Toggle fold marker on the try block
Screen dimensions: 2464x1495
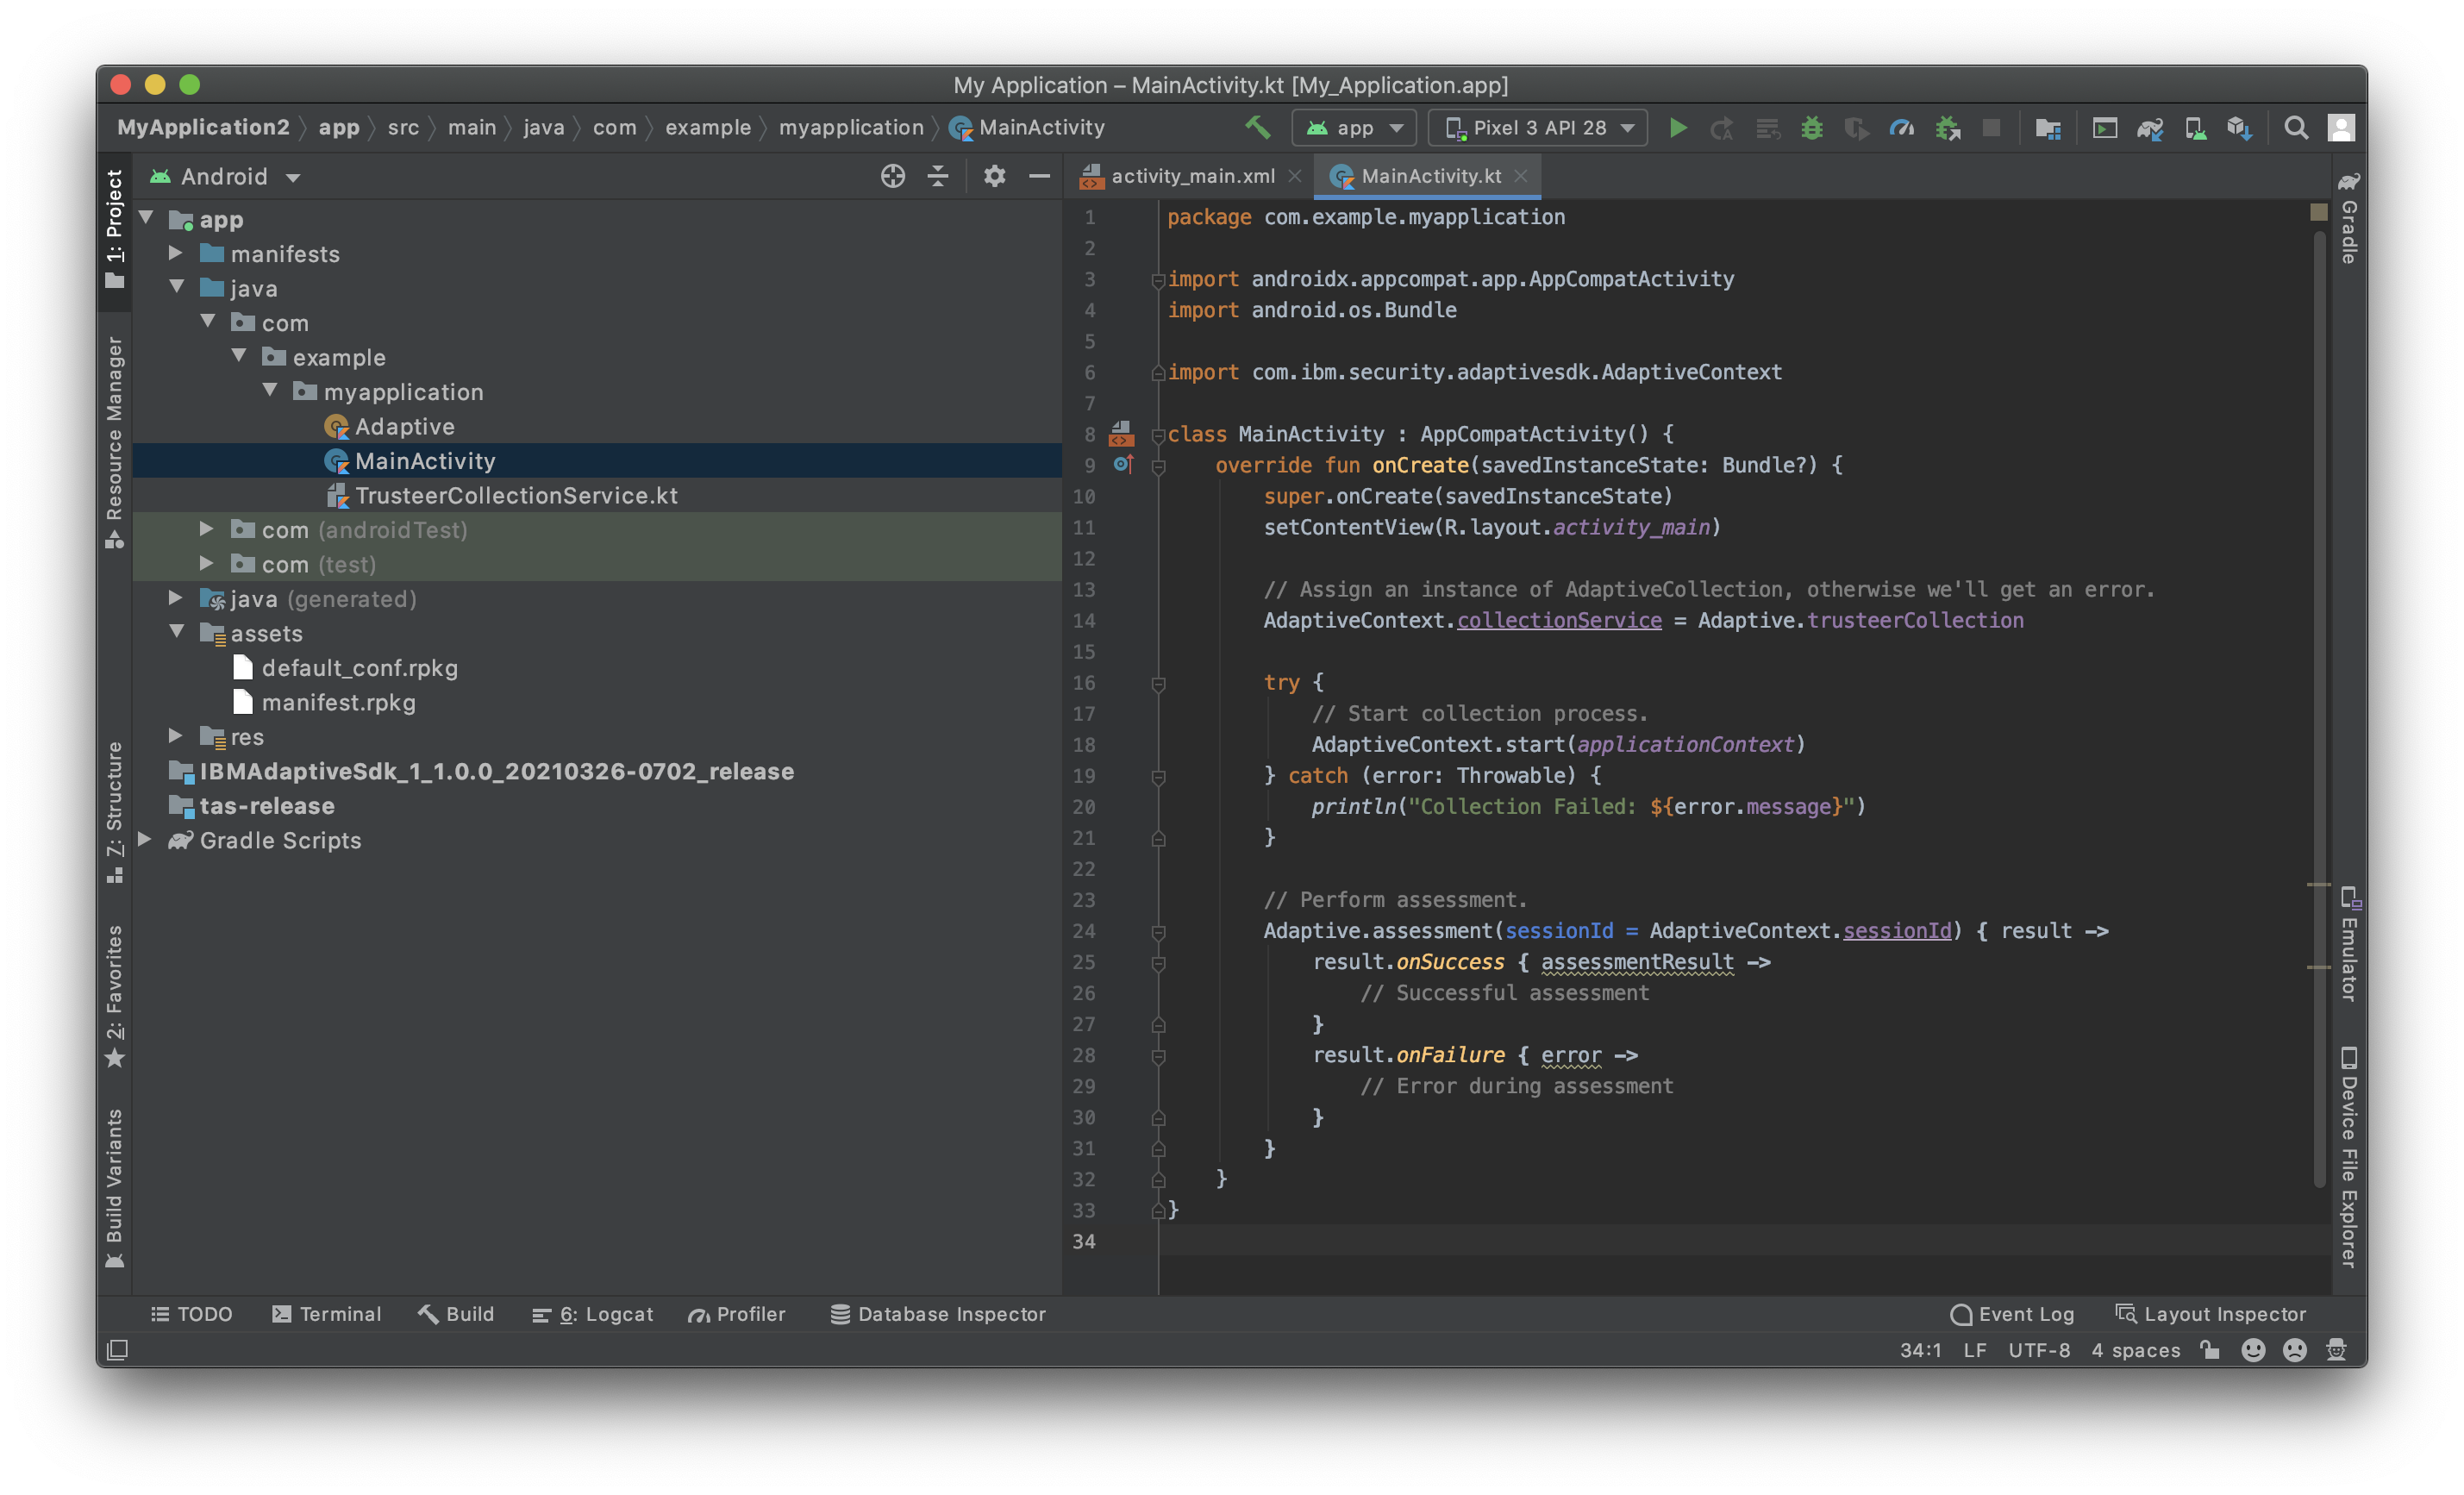(1159, 683)
